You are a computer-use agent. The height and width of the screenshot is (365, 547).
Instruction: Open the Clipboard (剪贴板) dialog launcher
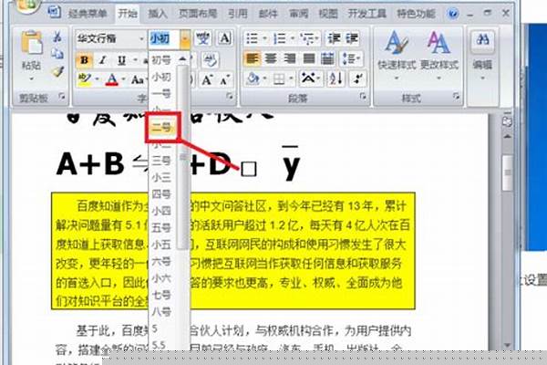pos(62,96)
